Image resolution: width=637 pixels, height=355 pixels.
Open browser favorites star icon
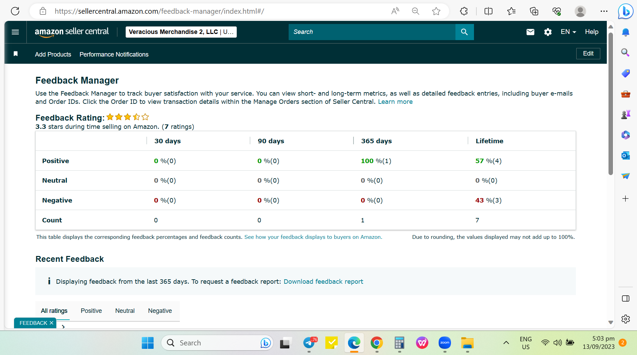436,11
